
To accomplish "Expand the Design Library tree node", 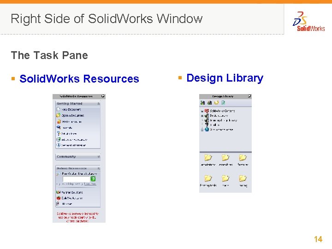I will pyautogui.click(x=202, y=116).
